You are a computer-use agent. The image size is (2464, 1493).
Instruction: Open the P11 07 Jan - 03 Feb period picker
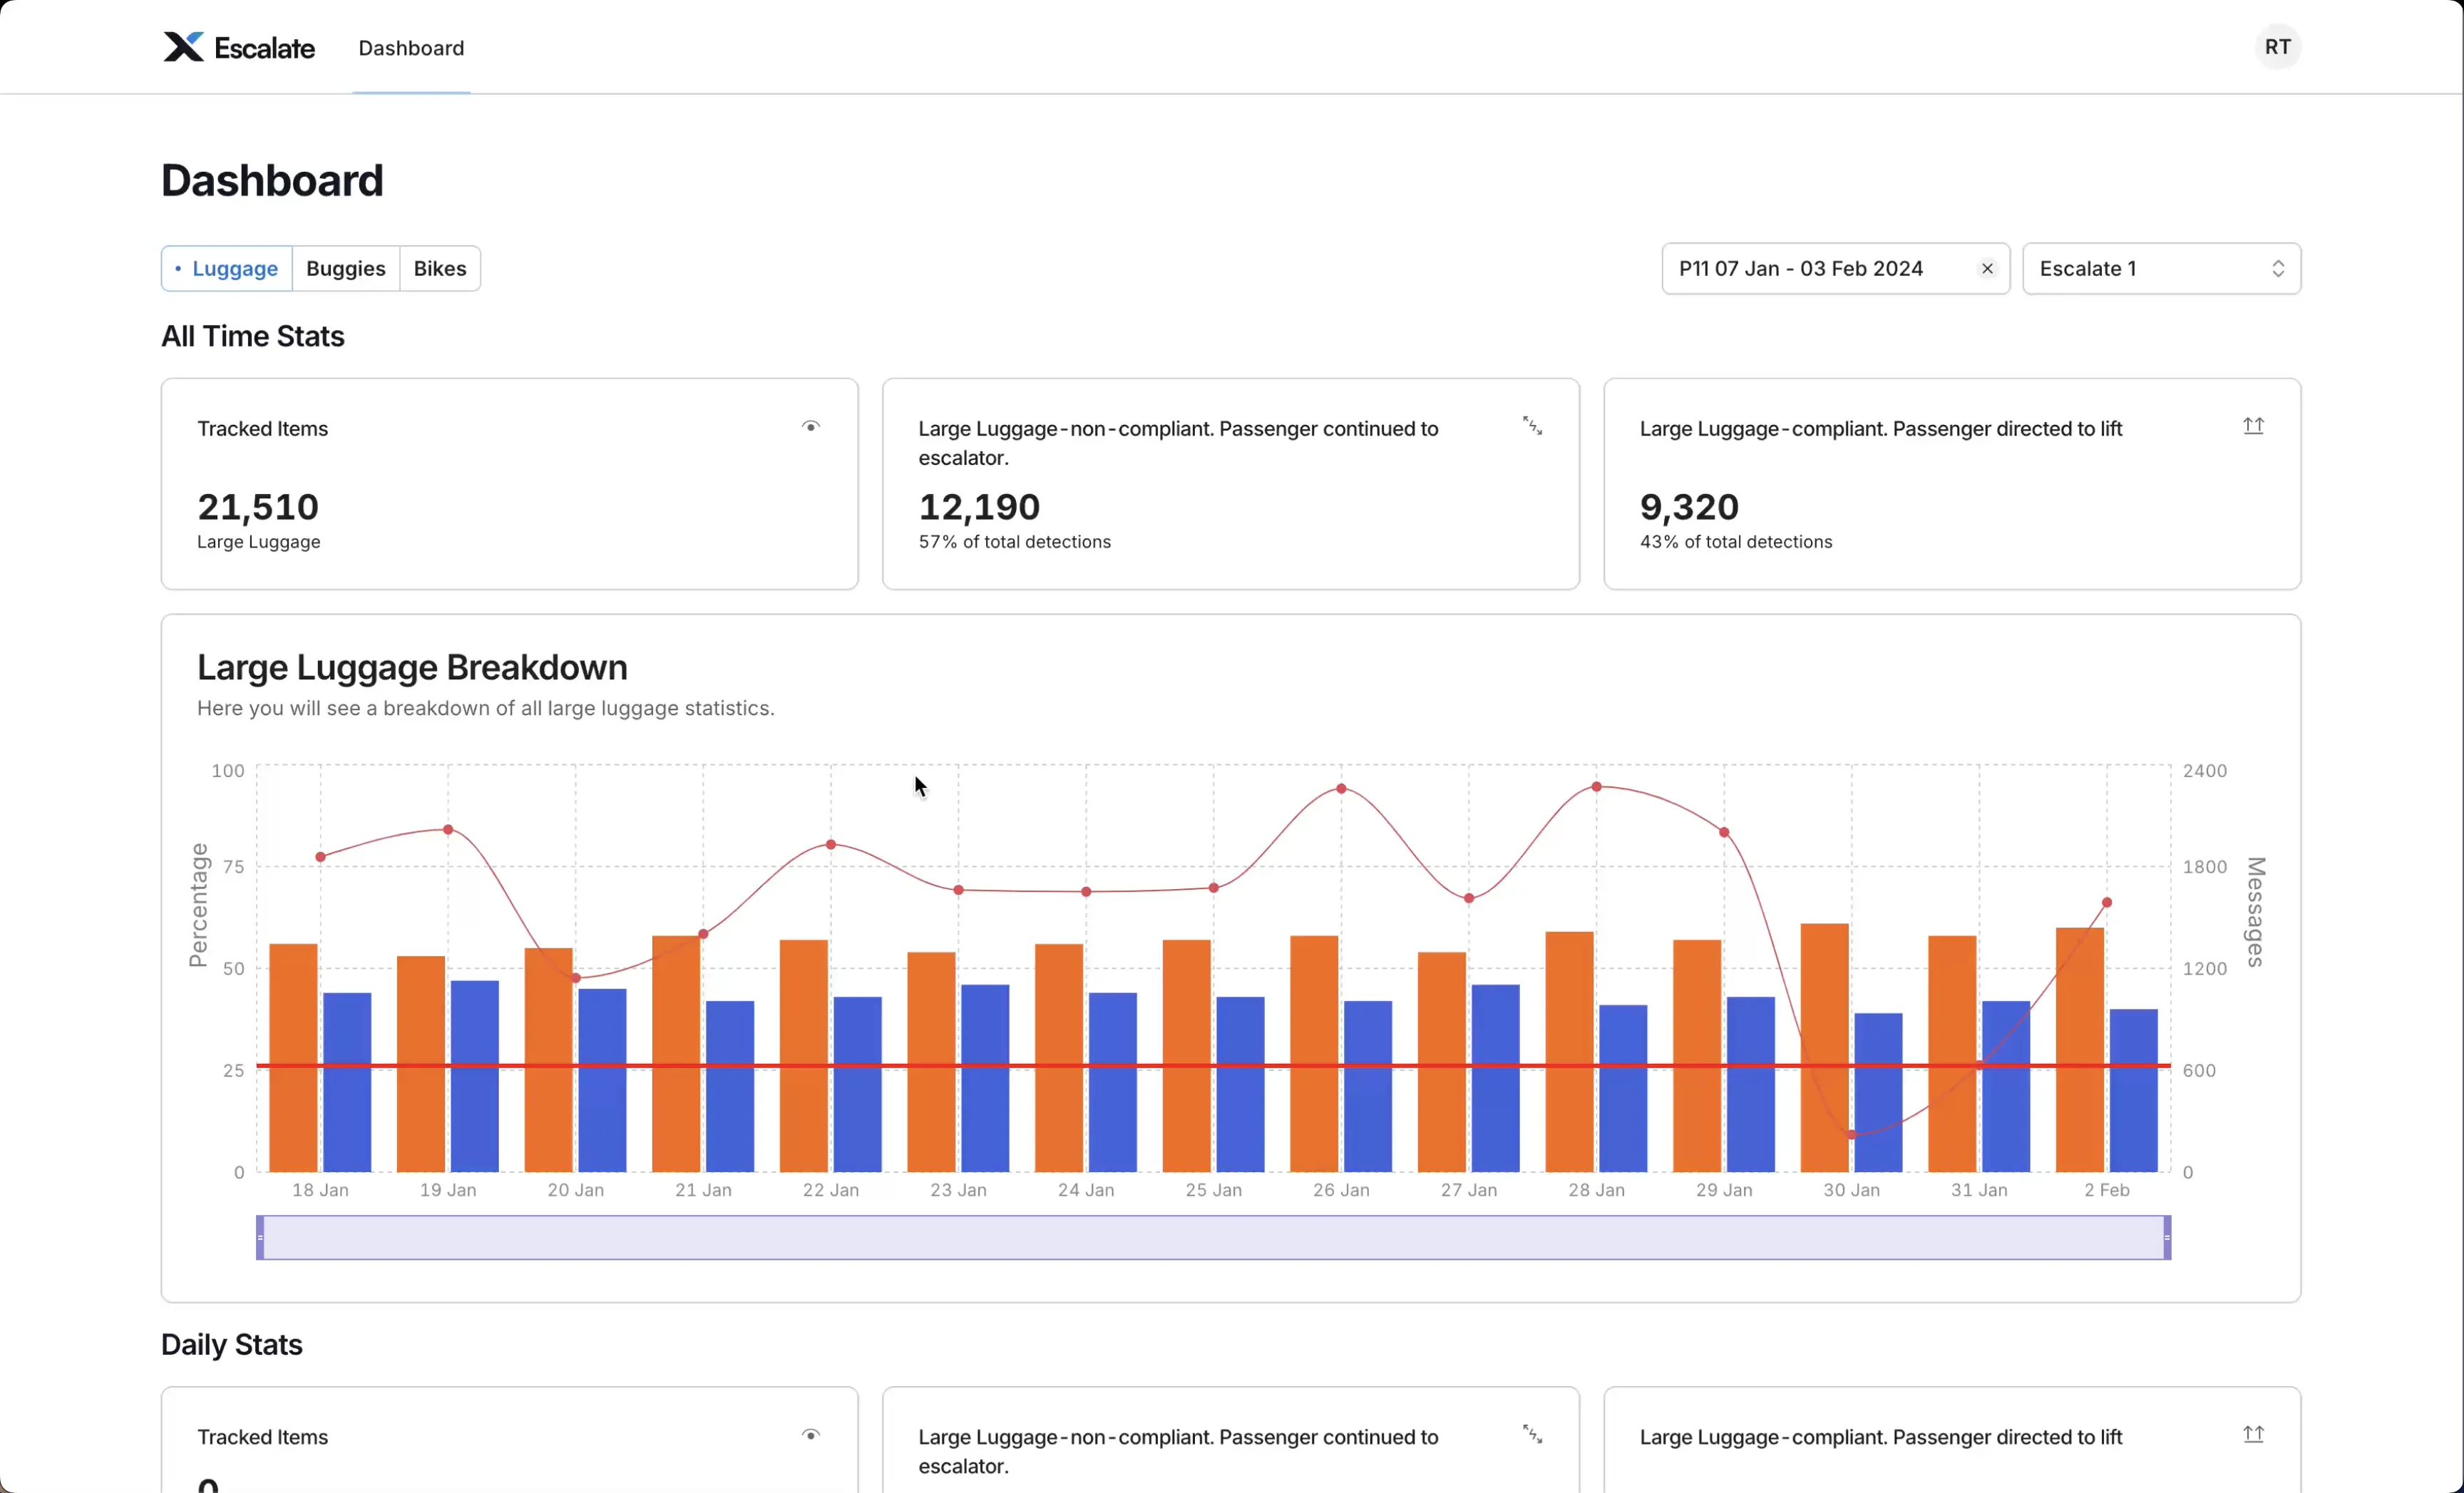coord(1800,269)
